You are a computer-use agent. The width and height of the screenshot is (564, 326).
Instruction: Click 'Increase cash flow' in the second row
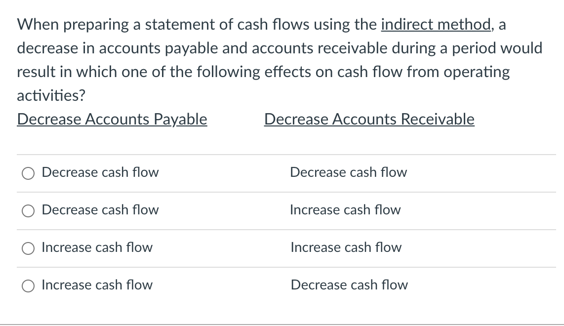click(x=345, y=210)
